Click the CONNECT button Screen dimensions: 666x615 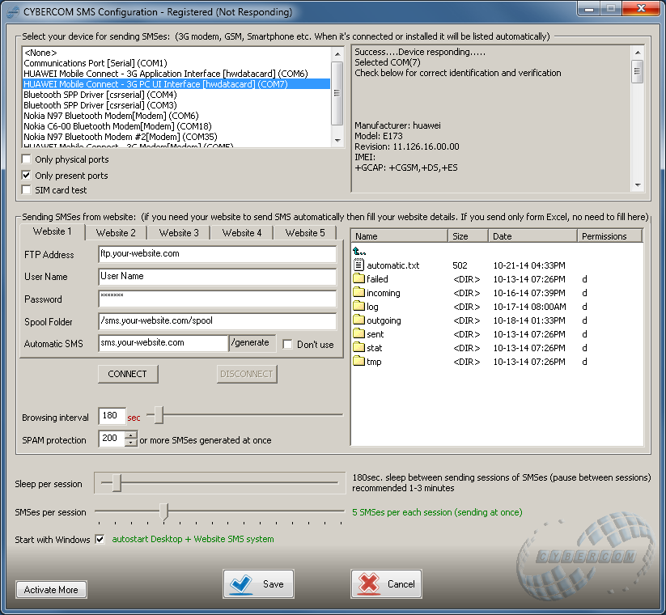click(127, 374)
